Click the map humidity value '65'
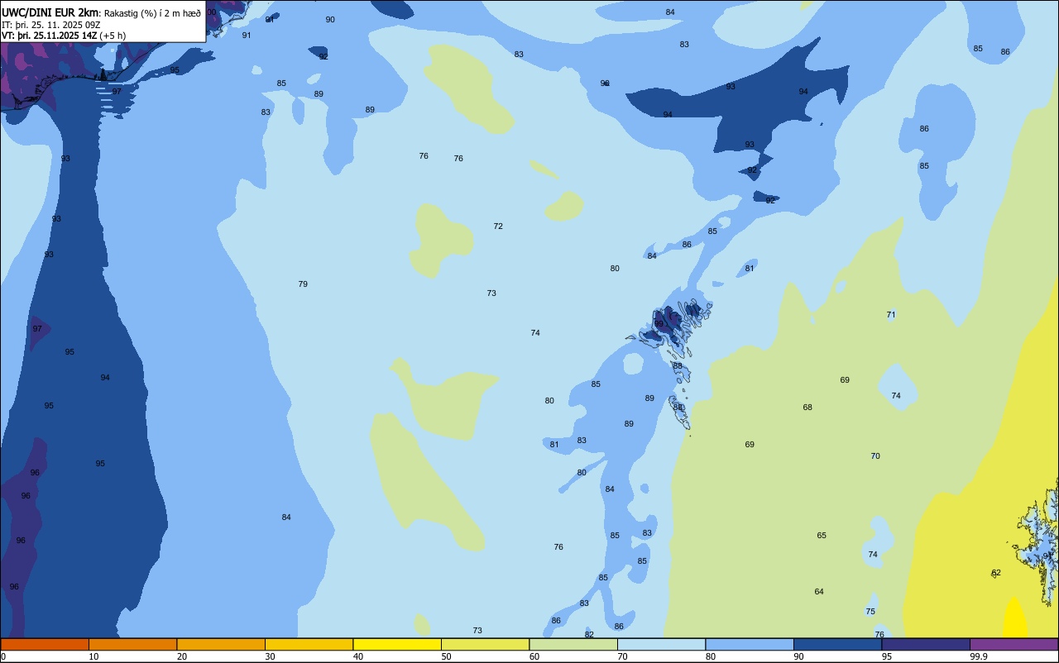Screen dimensions: 1059x663 click(x=822, y=536)
